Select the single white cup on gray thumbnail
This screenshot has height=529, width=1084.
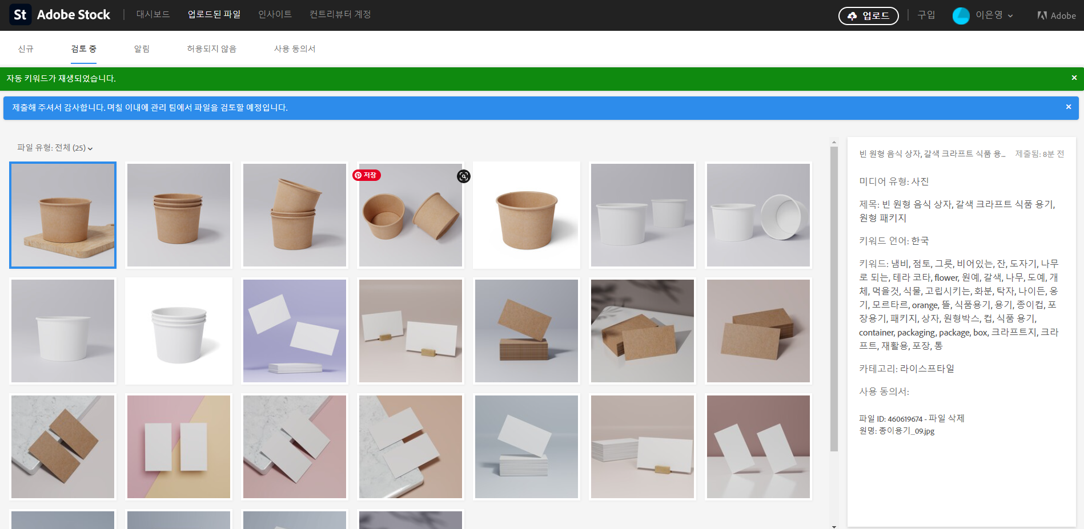pos(63,331)
